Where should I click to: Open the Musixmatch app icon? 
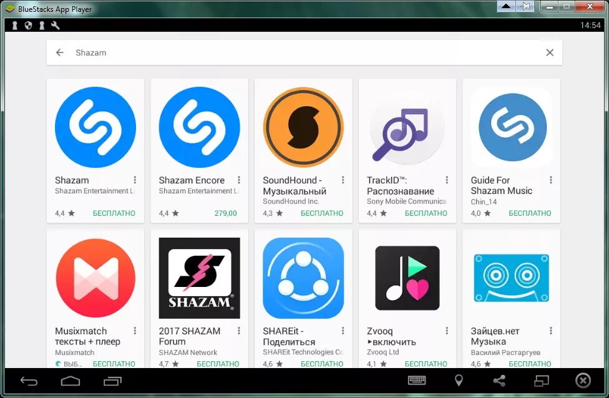(x=95, y=278)
